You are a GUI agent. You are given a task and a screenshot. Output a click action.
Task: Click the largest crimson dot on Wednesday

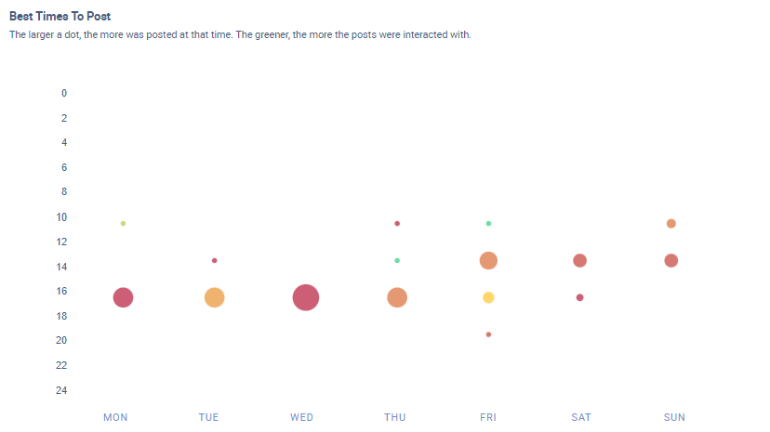pos(306,297)
